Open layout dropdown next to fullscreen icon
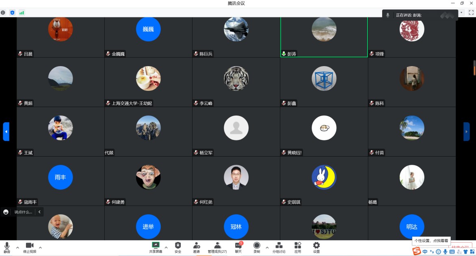Viewport: 476px width, 256px height. pyautogui.click(x=461, y=13)
